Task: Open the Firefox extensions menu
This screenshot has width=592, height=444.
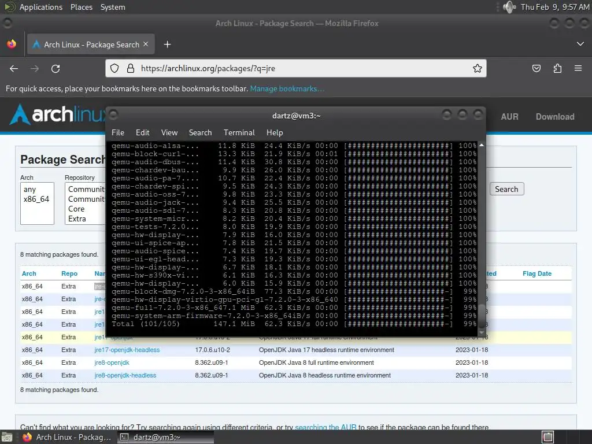Action: 557,68
